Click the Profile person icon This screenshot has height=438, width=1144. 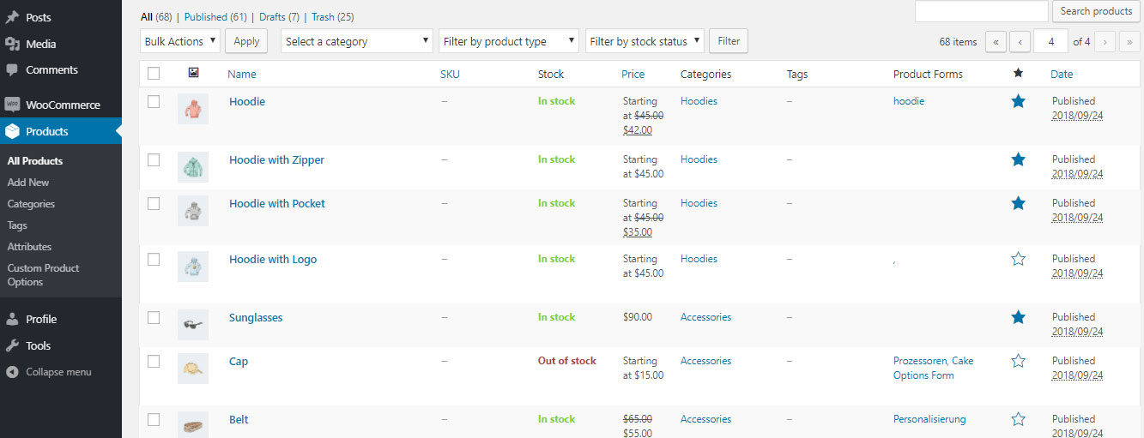tap(12, 319)
